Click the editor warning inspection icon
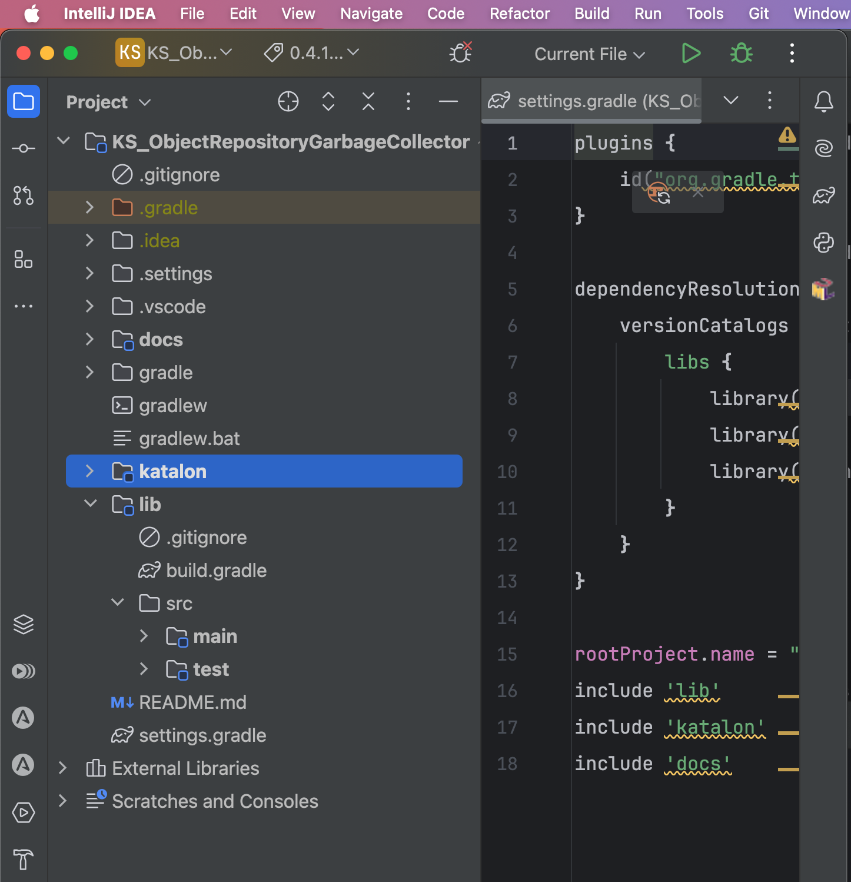Image resolution: width=851 pixels, height=882 pixels. tap(787, 135)
